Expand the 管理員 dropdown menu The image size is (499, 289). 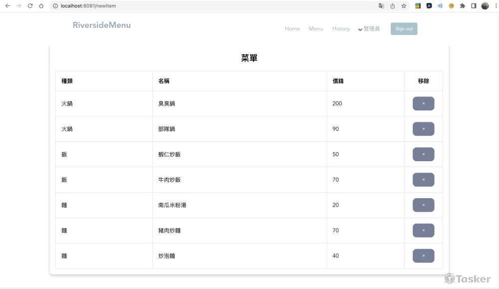(369, 29)
